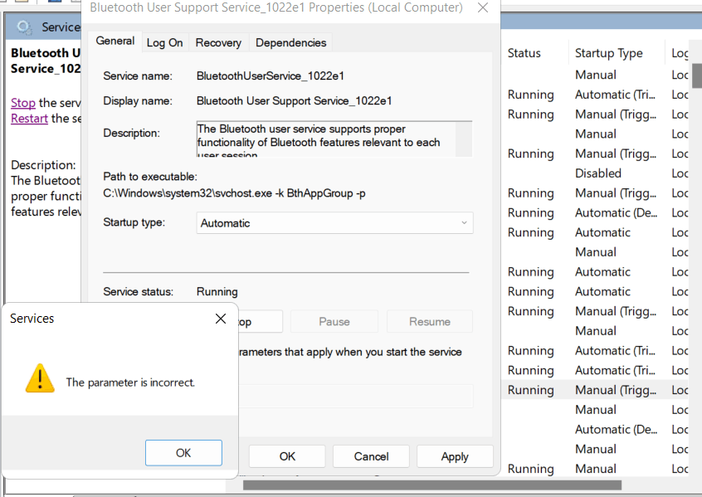
Task: Close the Services error dialog with X
Action: [x=220, y=319]
